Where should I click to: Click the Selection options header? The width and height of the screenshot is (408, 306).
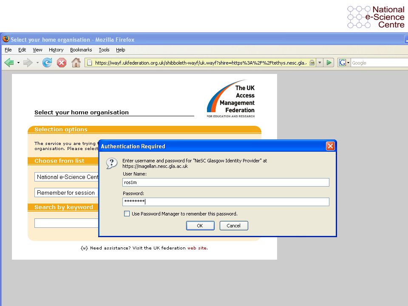(61, 129)
